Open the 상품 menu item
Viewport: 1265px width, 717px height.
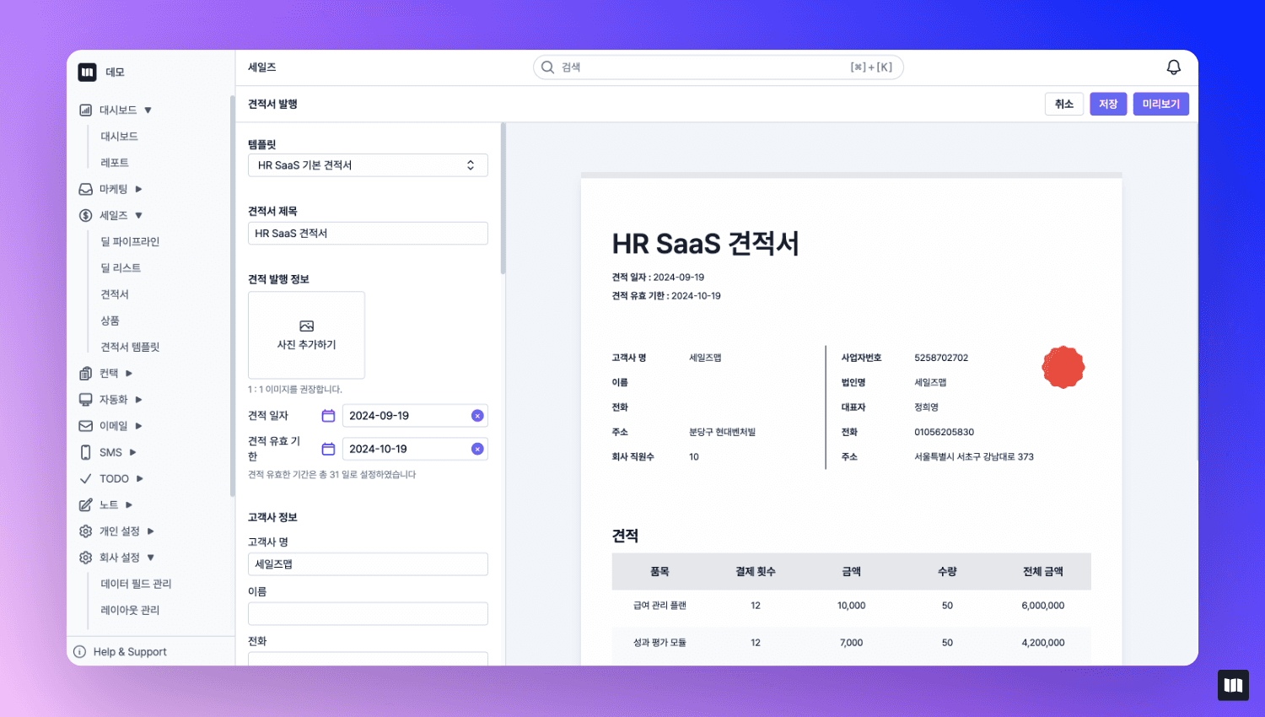(110, 321)
